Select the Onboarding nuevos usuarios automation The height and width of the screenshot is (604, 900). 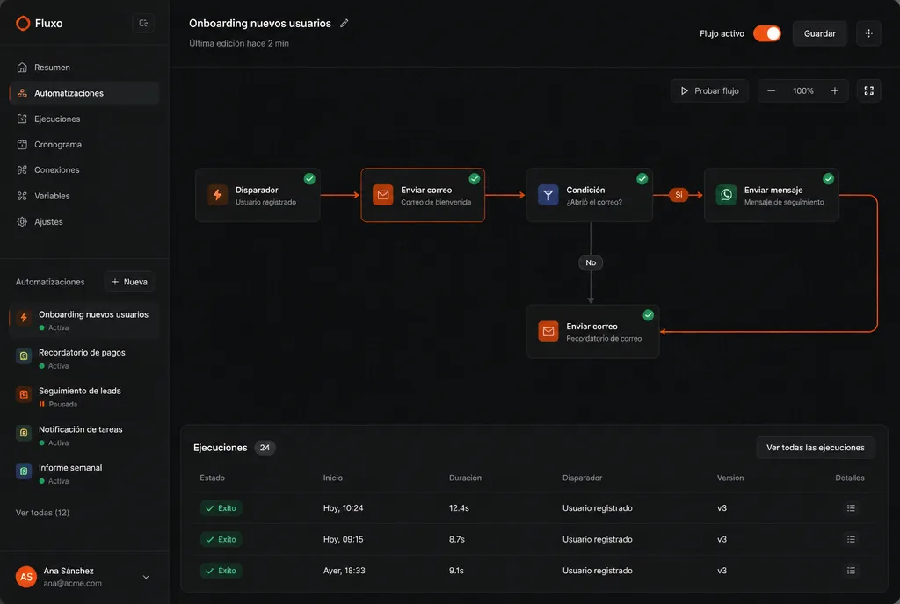84,320
